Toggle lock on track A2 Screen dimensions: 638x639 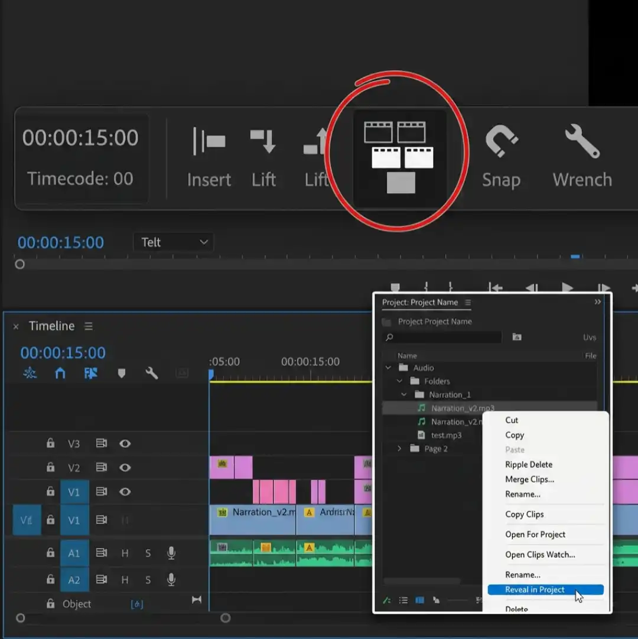point(50,579)
